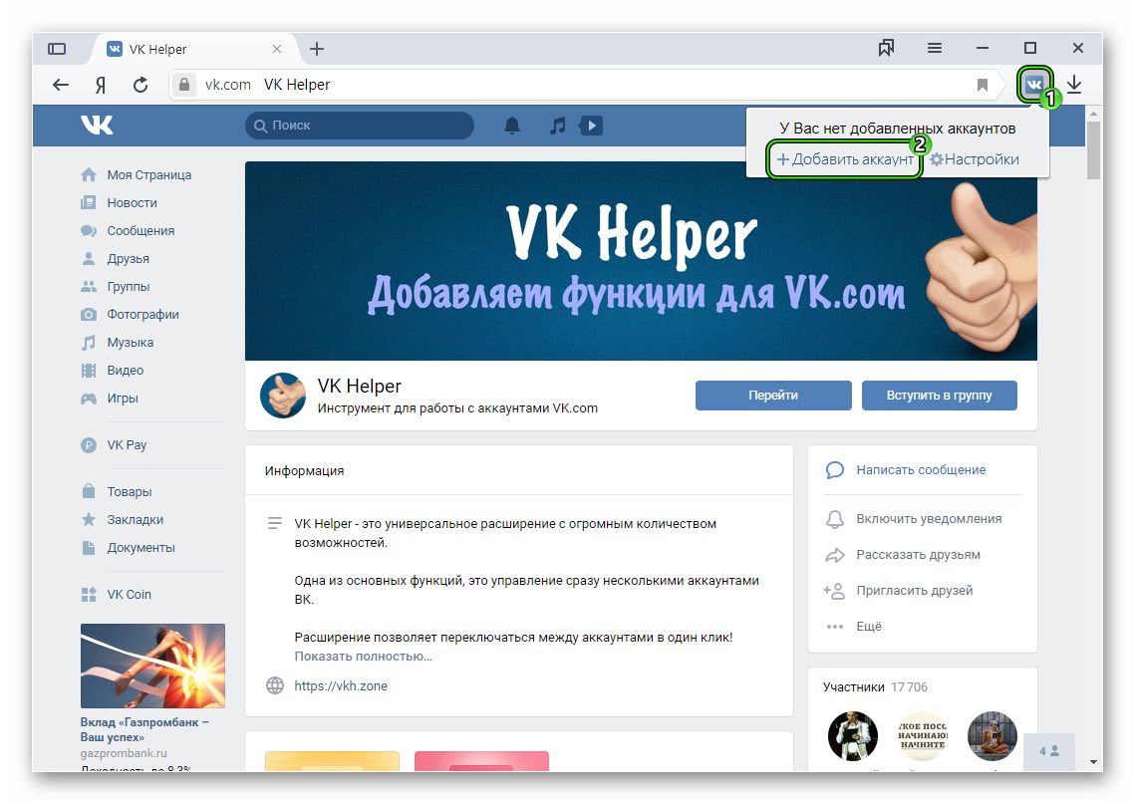Click the VK Helper cover banner
The width and height of the screenshot is (1135, 804).
point(641,260)
